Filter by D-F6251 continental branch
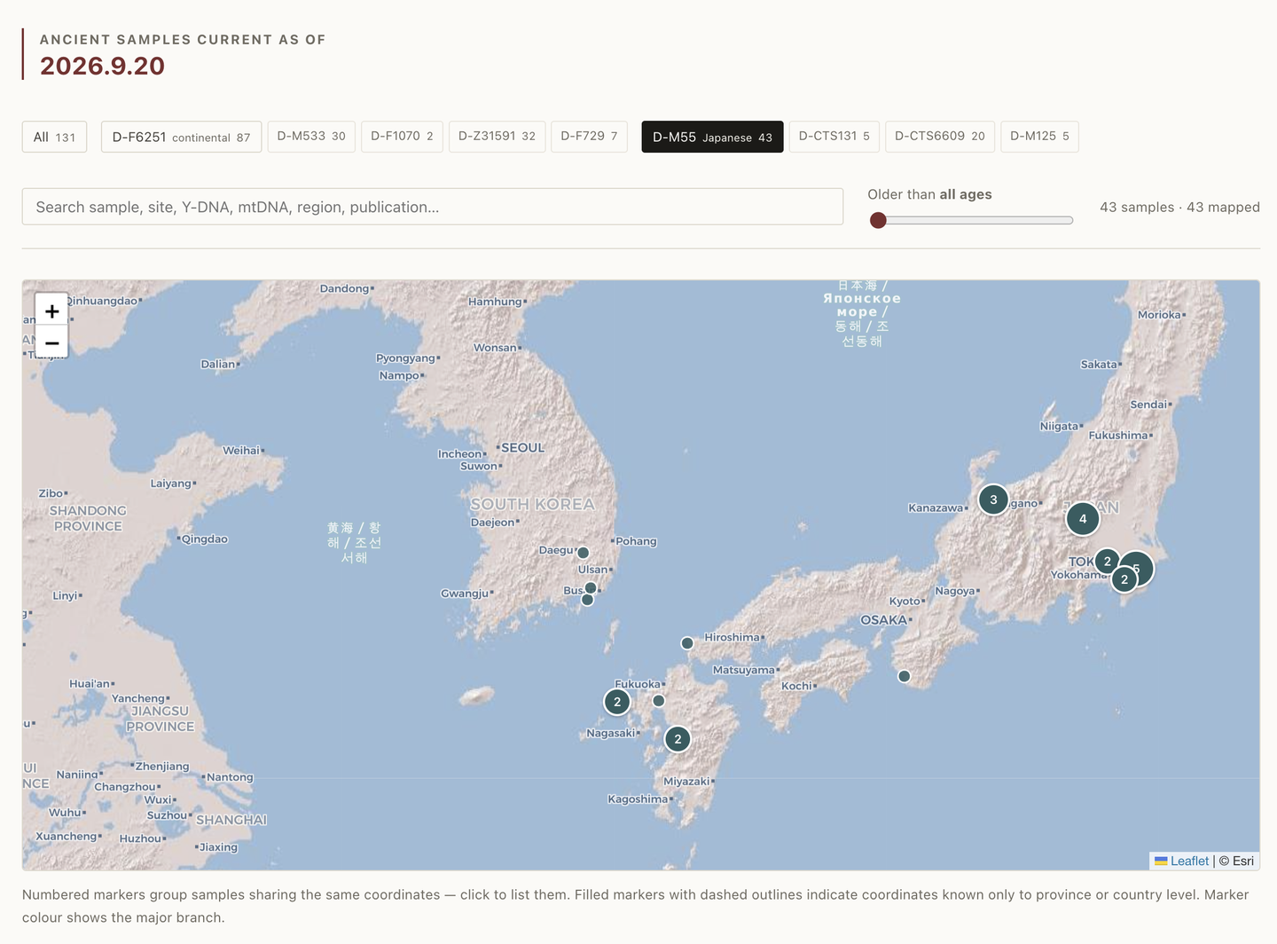Image resolution: width=1277 pixels, height=944 pixels. (x=181, y=137)
